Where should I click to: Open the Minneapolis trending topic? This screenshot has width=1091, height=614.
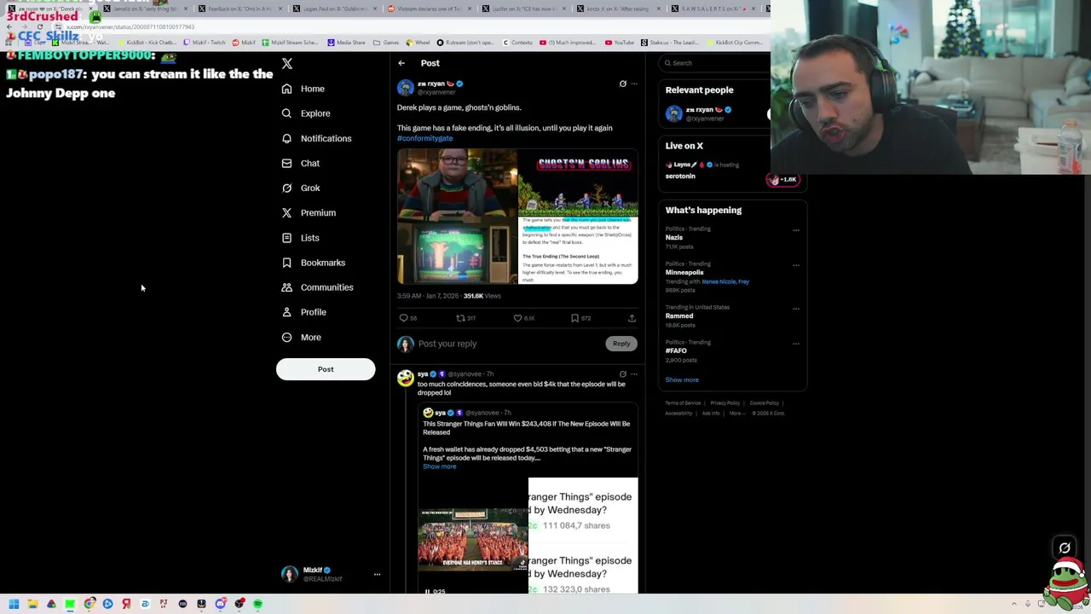tap(684, 273)
